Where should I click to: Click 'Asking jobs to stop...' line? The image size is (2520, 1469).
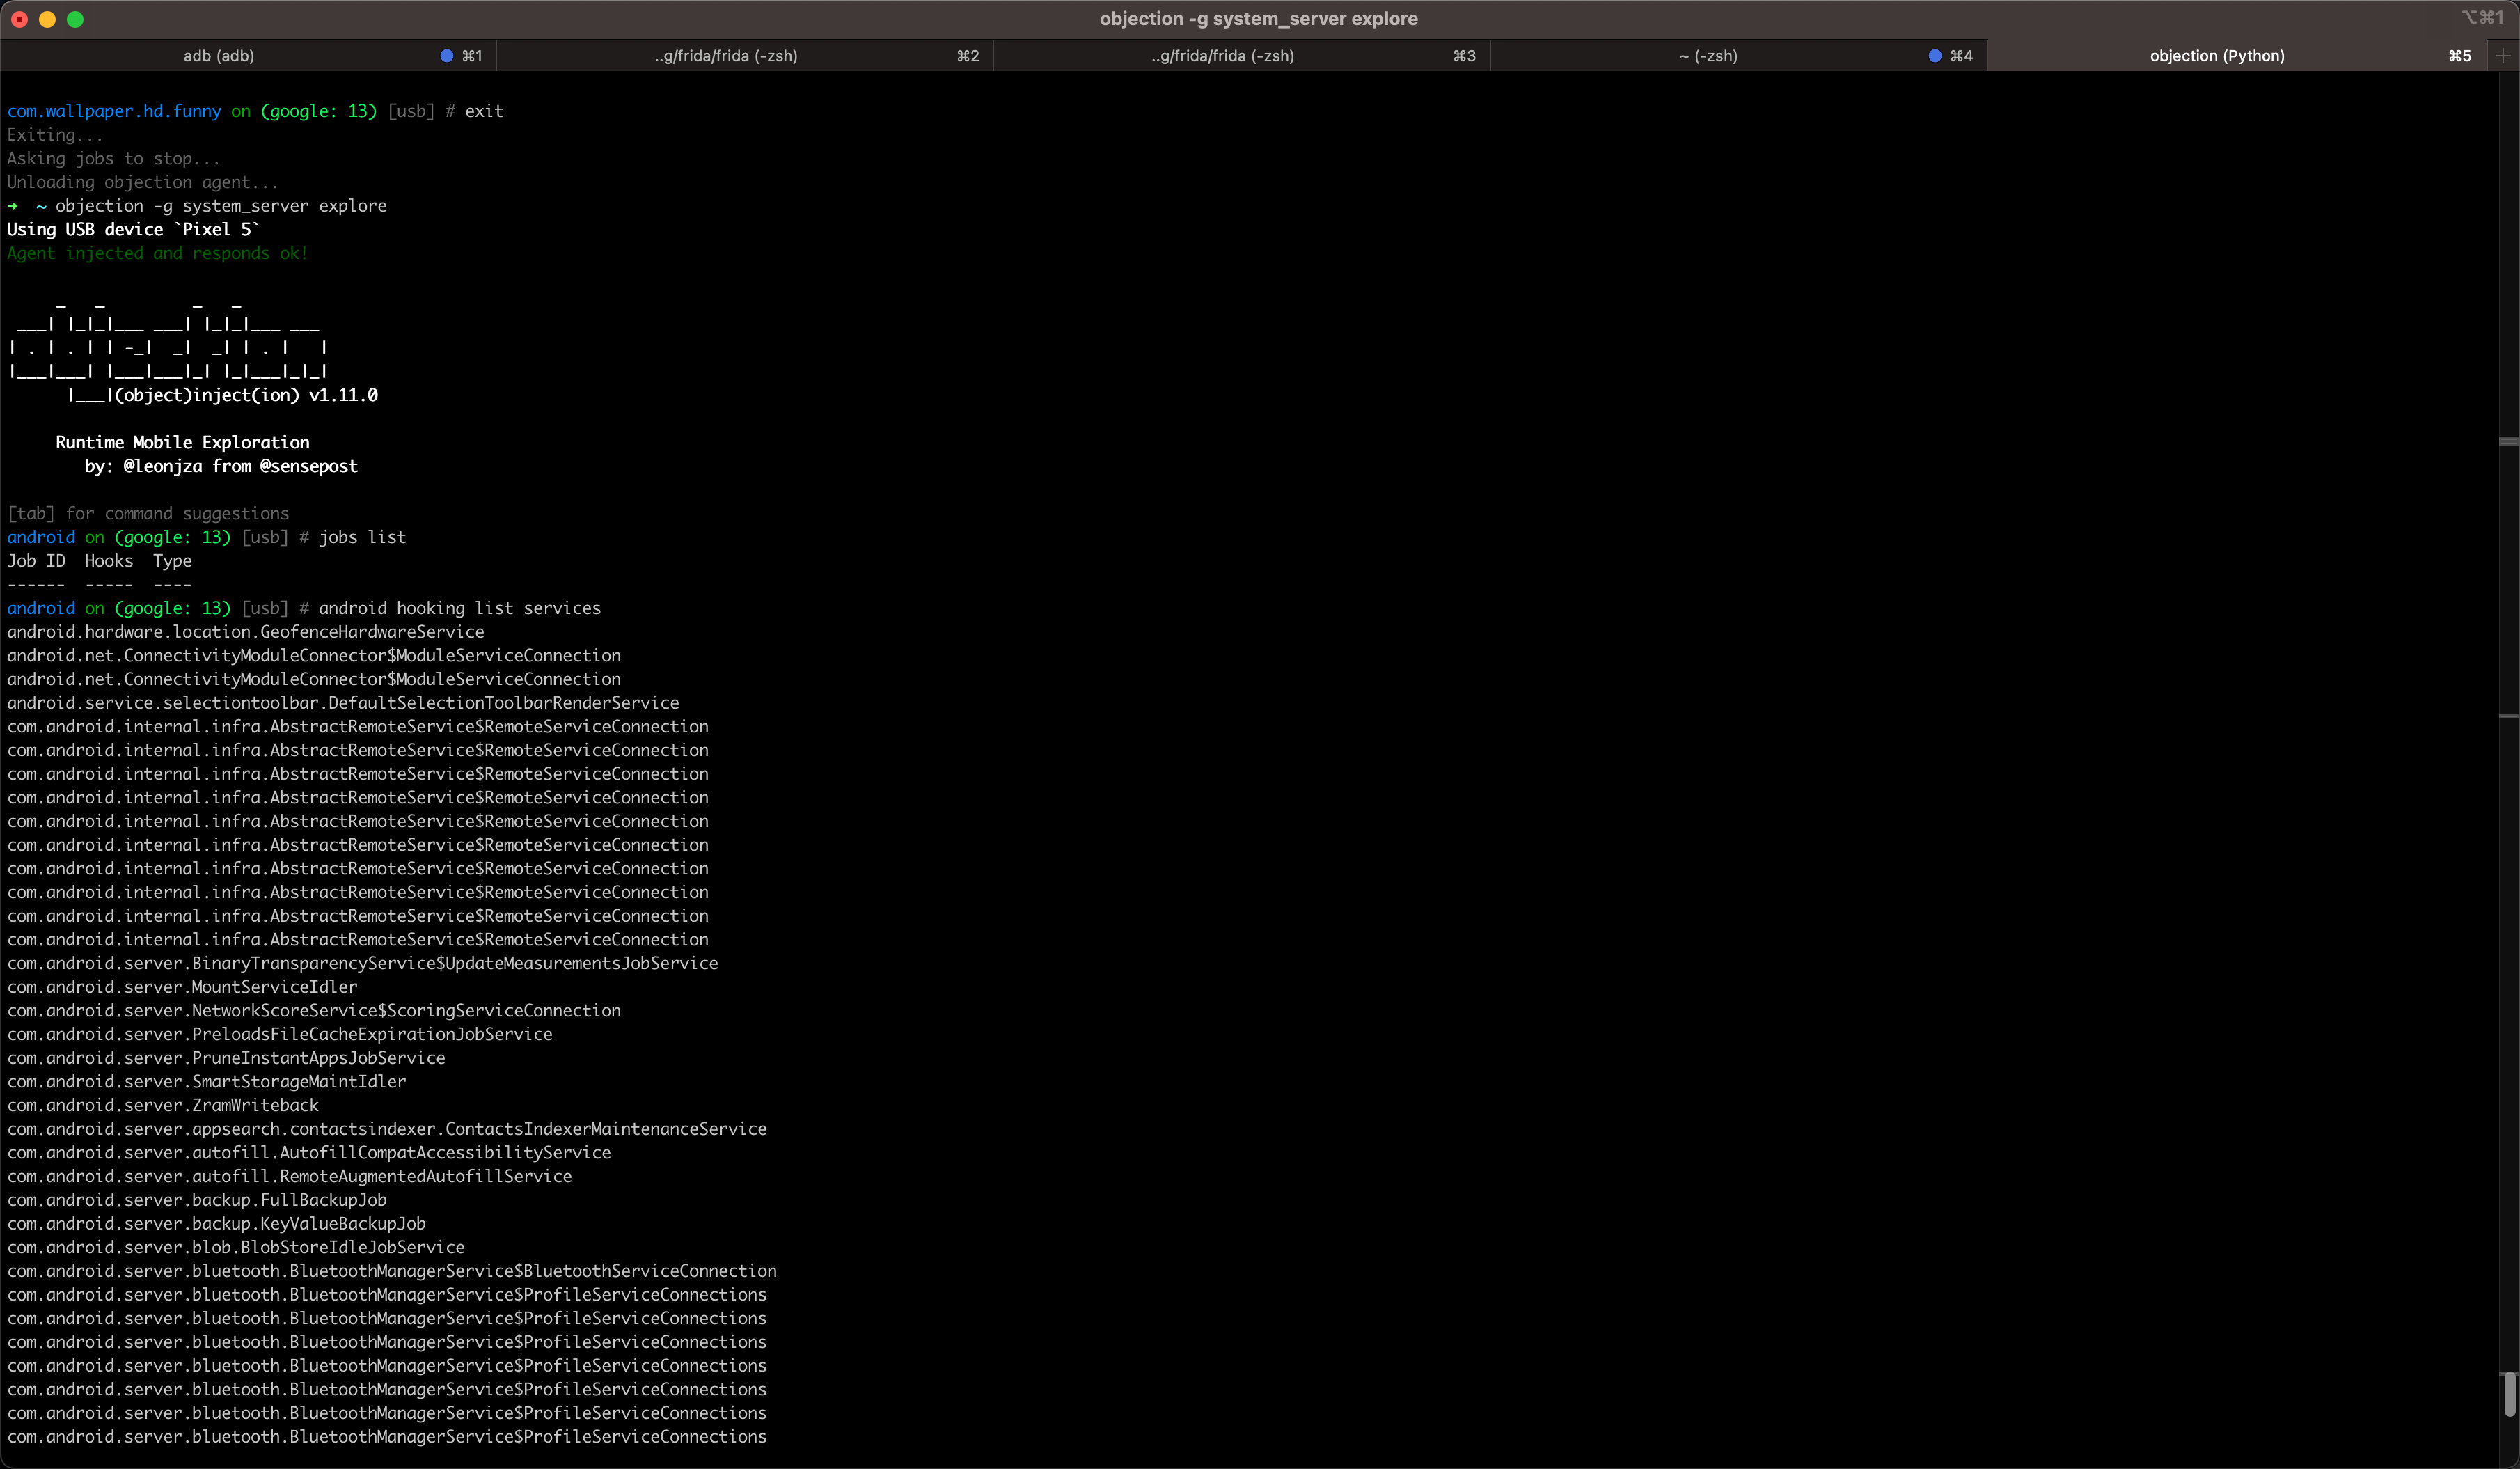(113, 158)
